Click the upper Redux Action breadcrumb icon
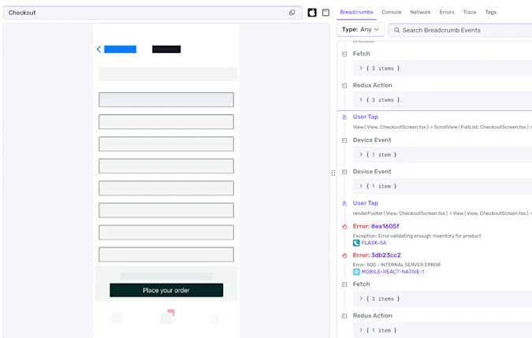The height and width of the screenshot is (338, 532). [x=344, y=85]
